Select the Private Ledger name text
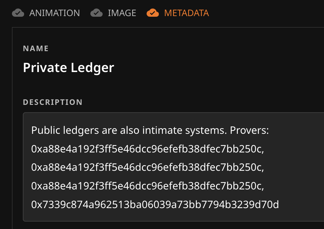Viewport: 324px width, 229px height. [x=68, y=68]
